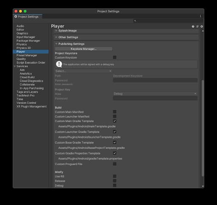Uncheck Custom Launcher Gradle Template
This screenshot has width=217, height=205.
115,131
